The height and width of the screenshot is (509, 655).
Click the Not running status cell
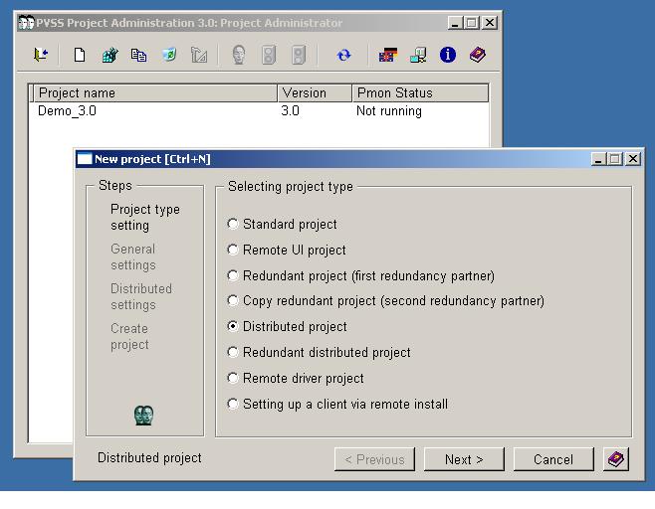pyautogui.click(x=389, y=111)
